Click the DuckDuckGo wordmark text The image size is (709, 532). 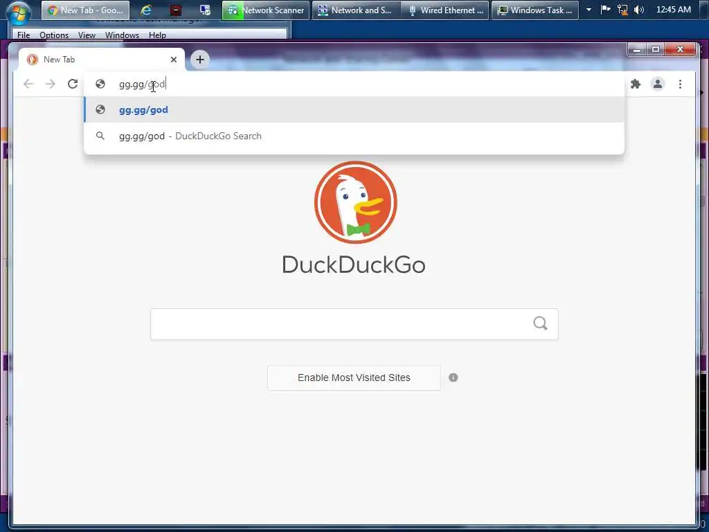click(x=354, y=265)
